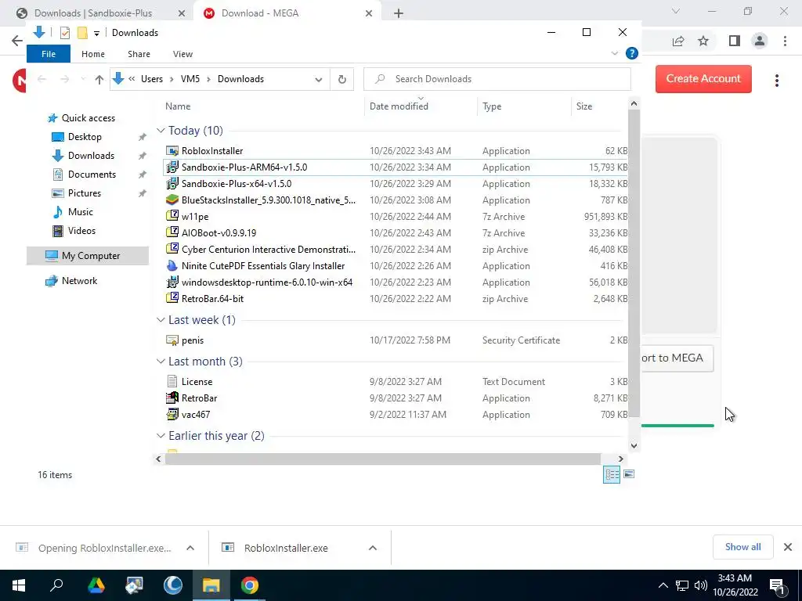
Task: Click Show all downloads in Chrome
Action: pos(742,547)
